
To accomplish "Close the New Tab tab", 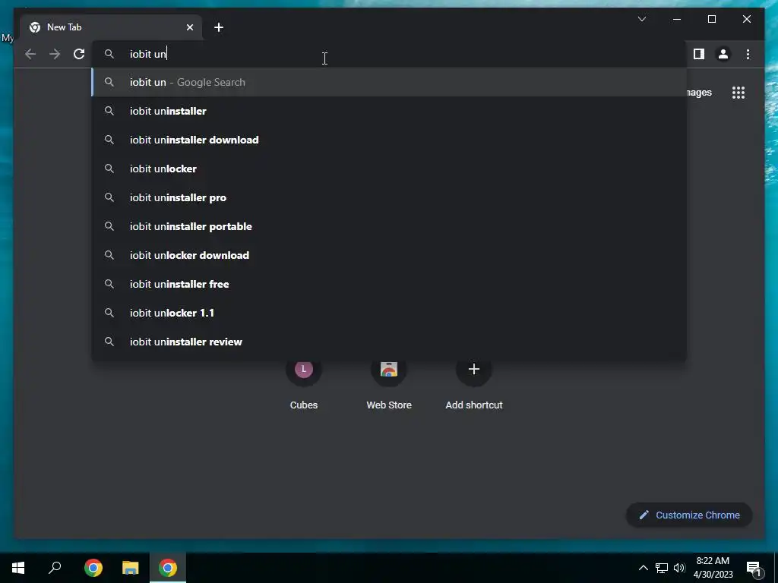I will coord(189,28).
